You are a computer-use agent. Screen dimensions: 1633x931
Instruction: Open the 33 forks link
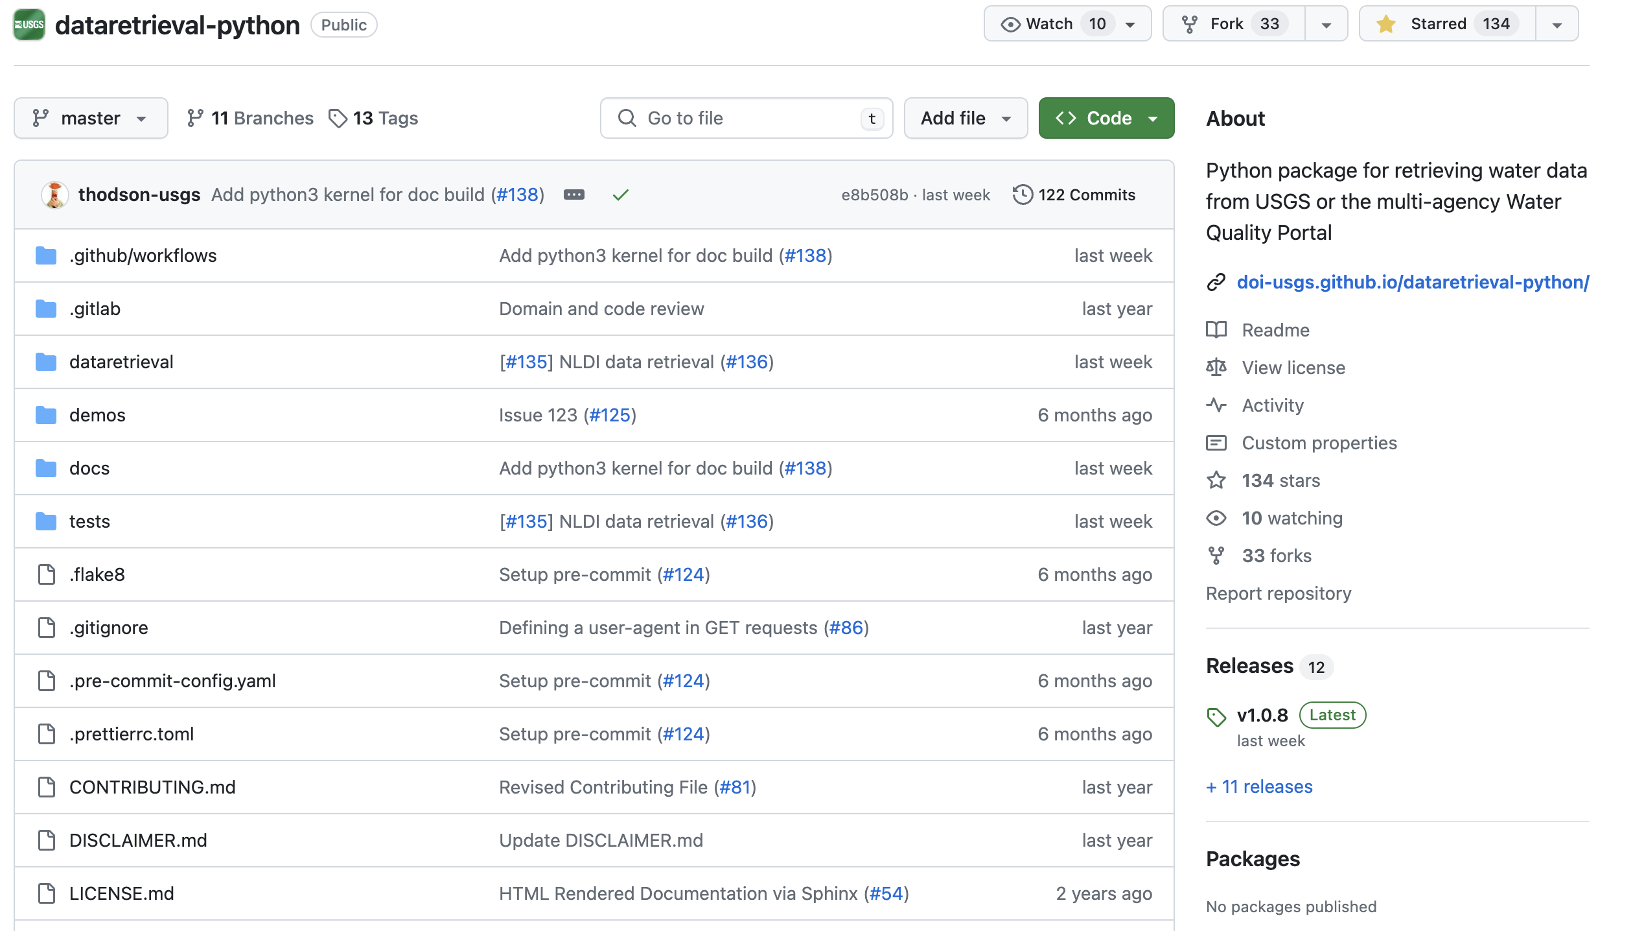click(x=1277, y=556)
